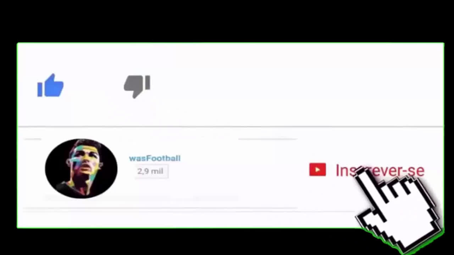This screenshot has height=255, width=454.
Task: Click the 2,9 mil subscriber count box
Action: (151, 171)
